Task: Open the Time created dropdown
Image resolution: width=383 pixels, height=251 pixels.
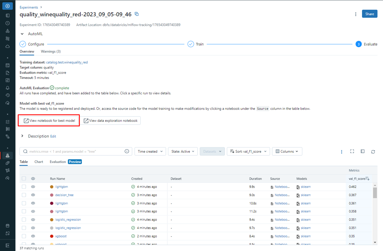Action: [150, 152]
